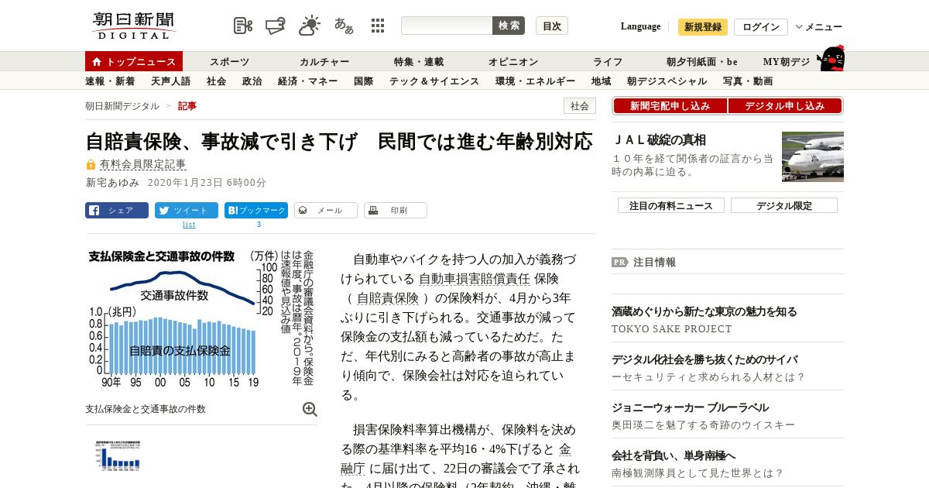Open 経済・マネー submenu item
This screenshot has height=488, width=929.
(x=307, y=81)
